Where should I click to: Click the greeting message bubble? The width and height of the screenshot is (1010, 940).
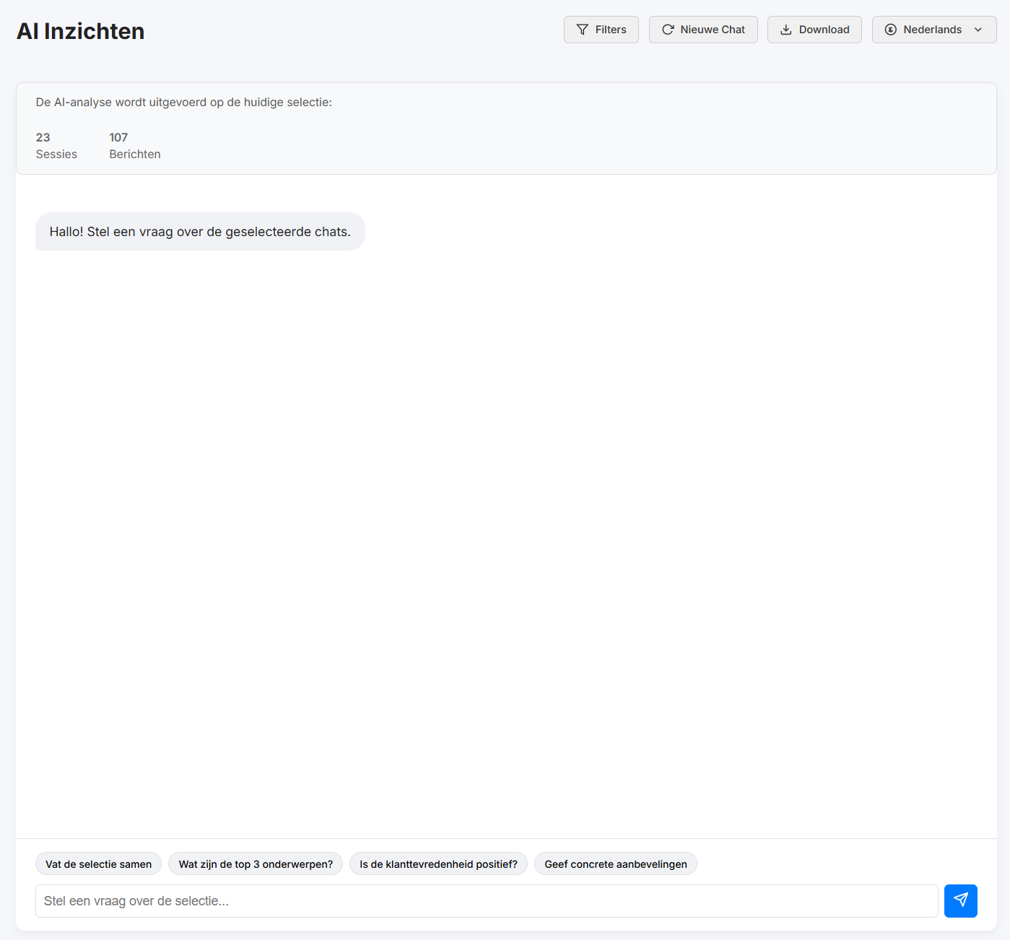199,232
